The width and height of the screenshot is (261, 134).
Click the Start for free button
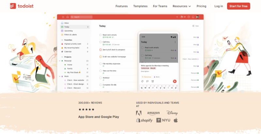click(238, 6)
